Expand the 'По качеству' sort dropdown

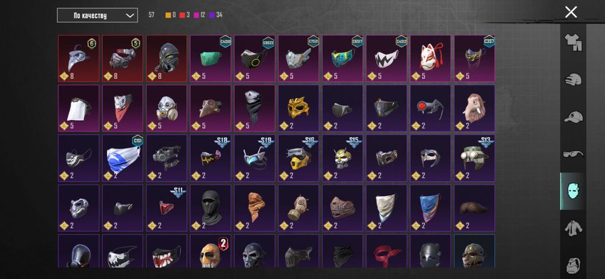[97, 16]
